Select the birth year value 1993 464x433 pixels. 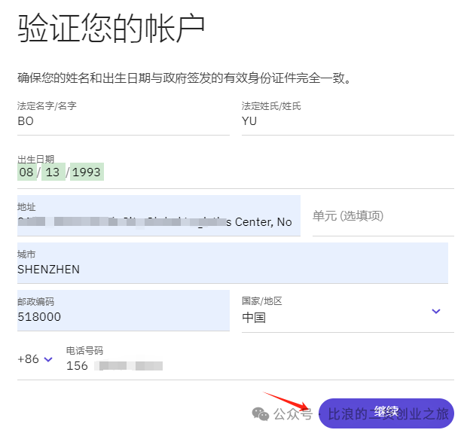click(x=87, y=172)
